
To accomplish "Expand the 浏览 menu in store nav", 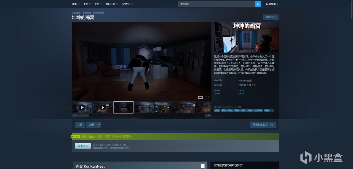I will (x=76, y=4).
